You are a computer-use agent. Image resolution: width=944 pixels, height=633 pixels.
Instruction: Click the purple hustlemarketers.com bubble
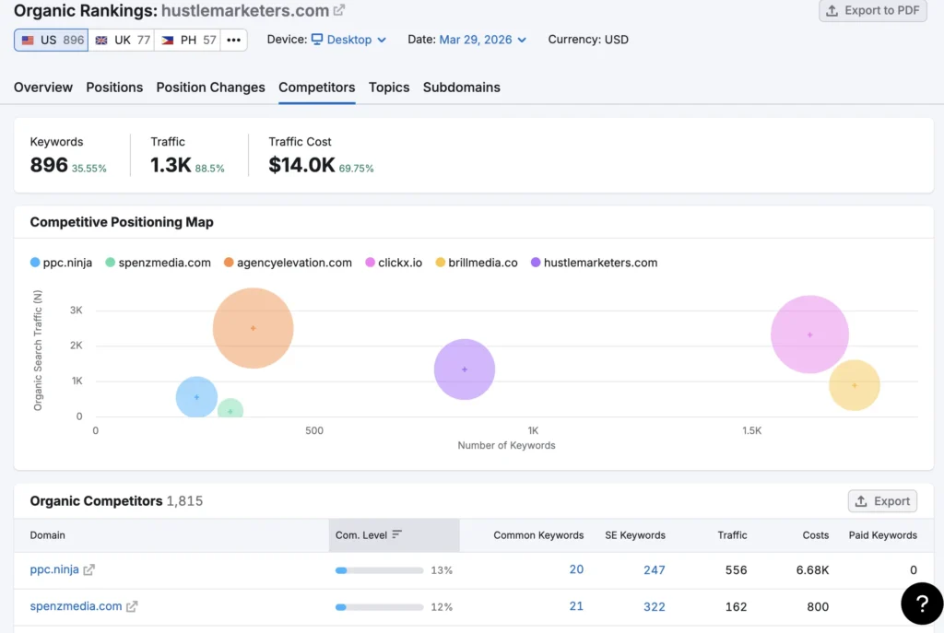(465, 369)
